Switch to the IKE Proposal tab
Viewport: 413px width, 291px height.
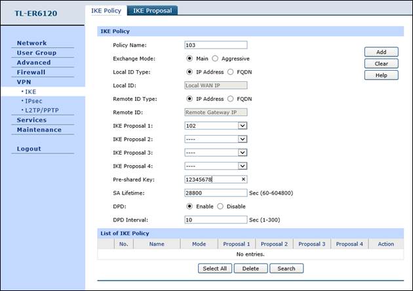152,10
